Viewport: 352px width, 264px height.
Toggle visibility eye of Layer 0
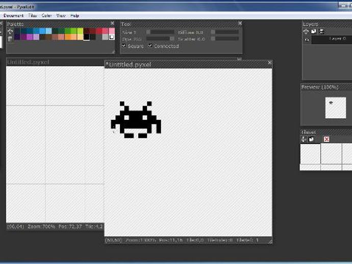(x=307, y=40)
